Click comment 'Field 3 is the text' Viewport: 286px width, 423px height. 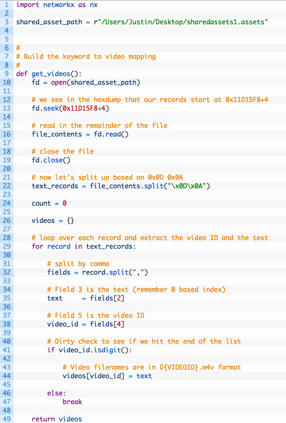136,290
